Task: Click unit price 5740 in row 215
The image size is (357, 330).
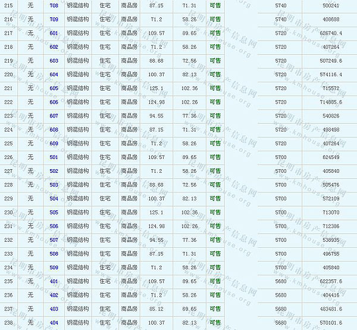Action: pyautogui.click(x=281, y=5)
